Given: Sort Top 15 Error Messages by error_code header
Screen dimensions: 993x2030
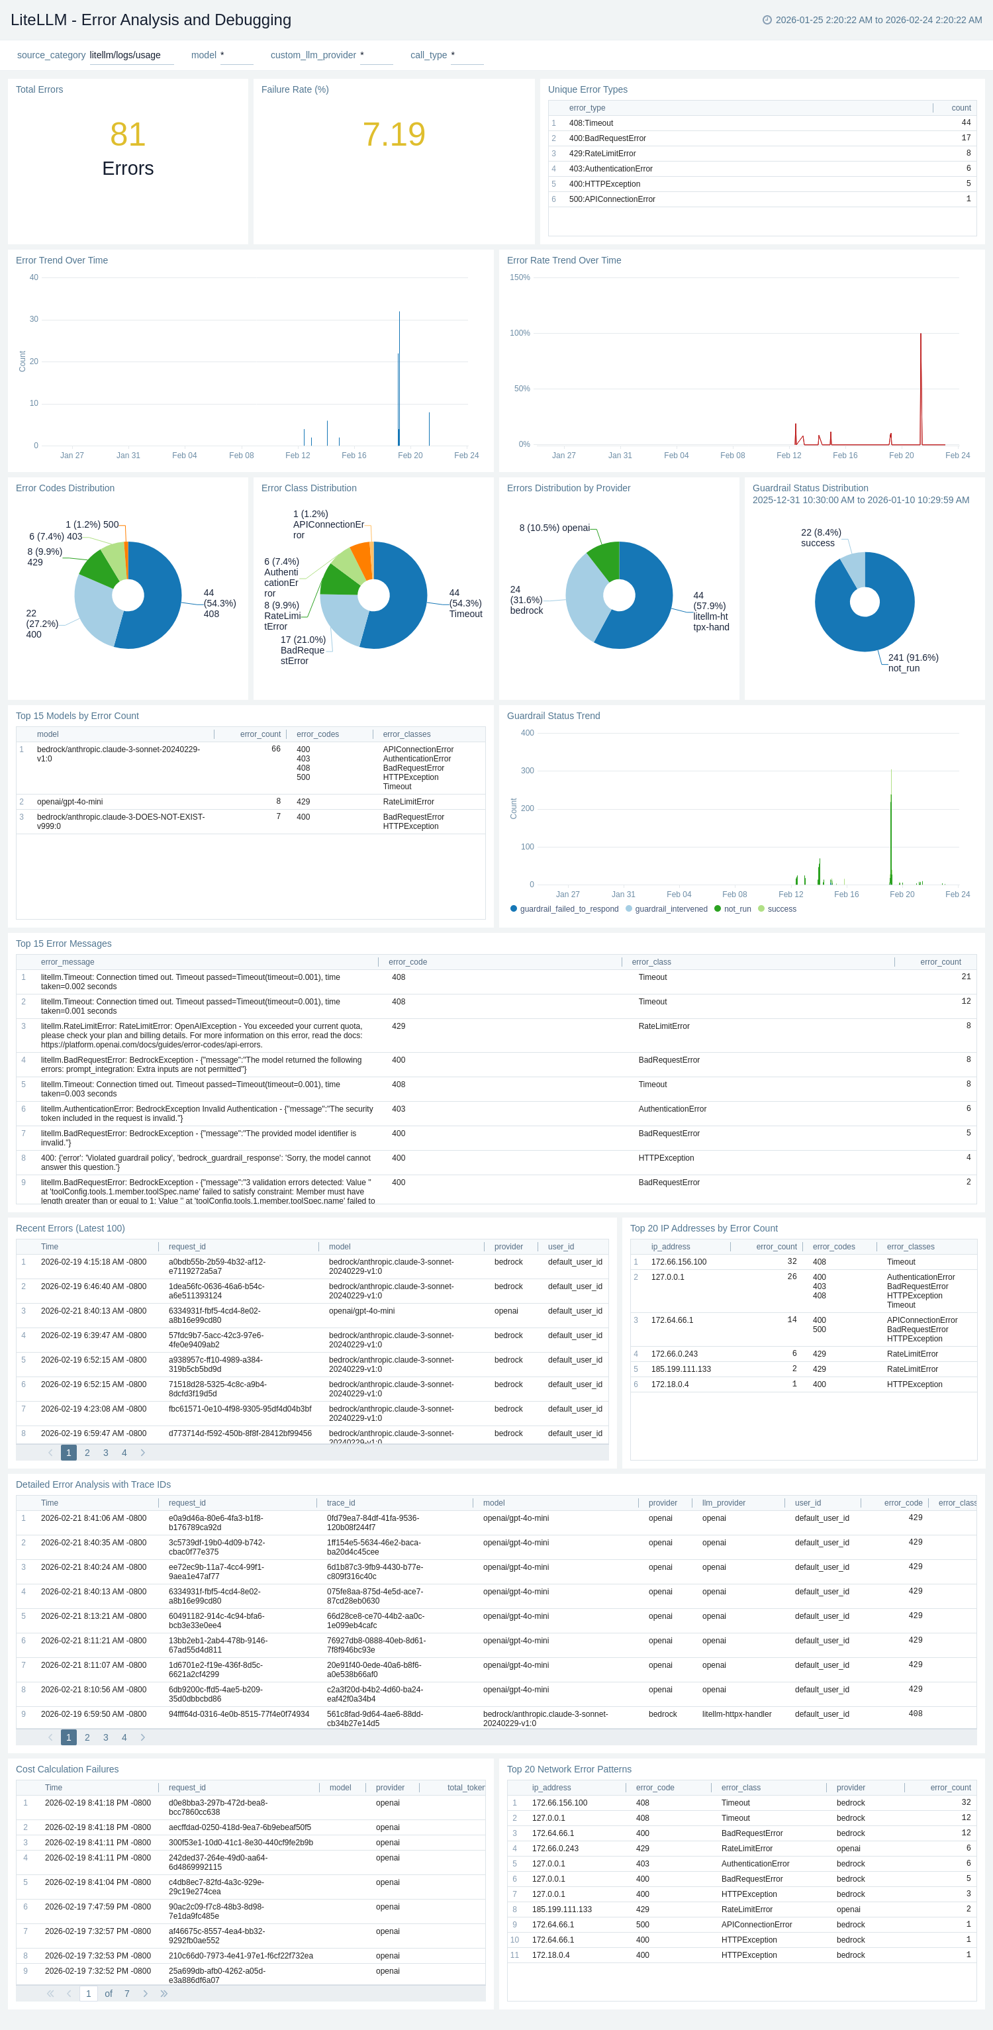Looking at the screenshot, I should click(x=407, y=961).
